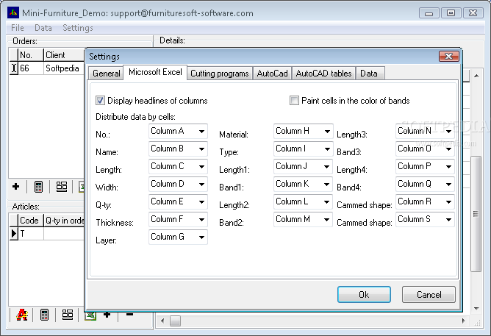The width and height of the screenshot is (491, 336).
Task: Click the scroll up arrow in Details pane
Action: (476, 76)
